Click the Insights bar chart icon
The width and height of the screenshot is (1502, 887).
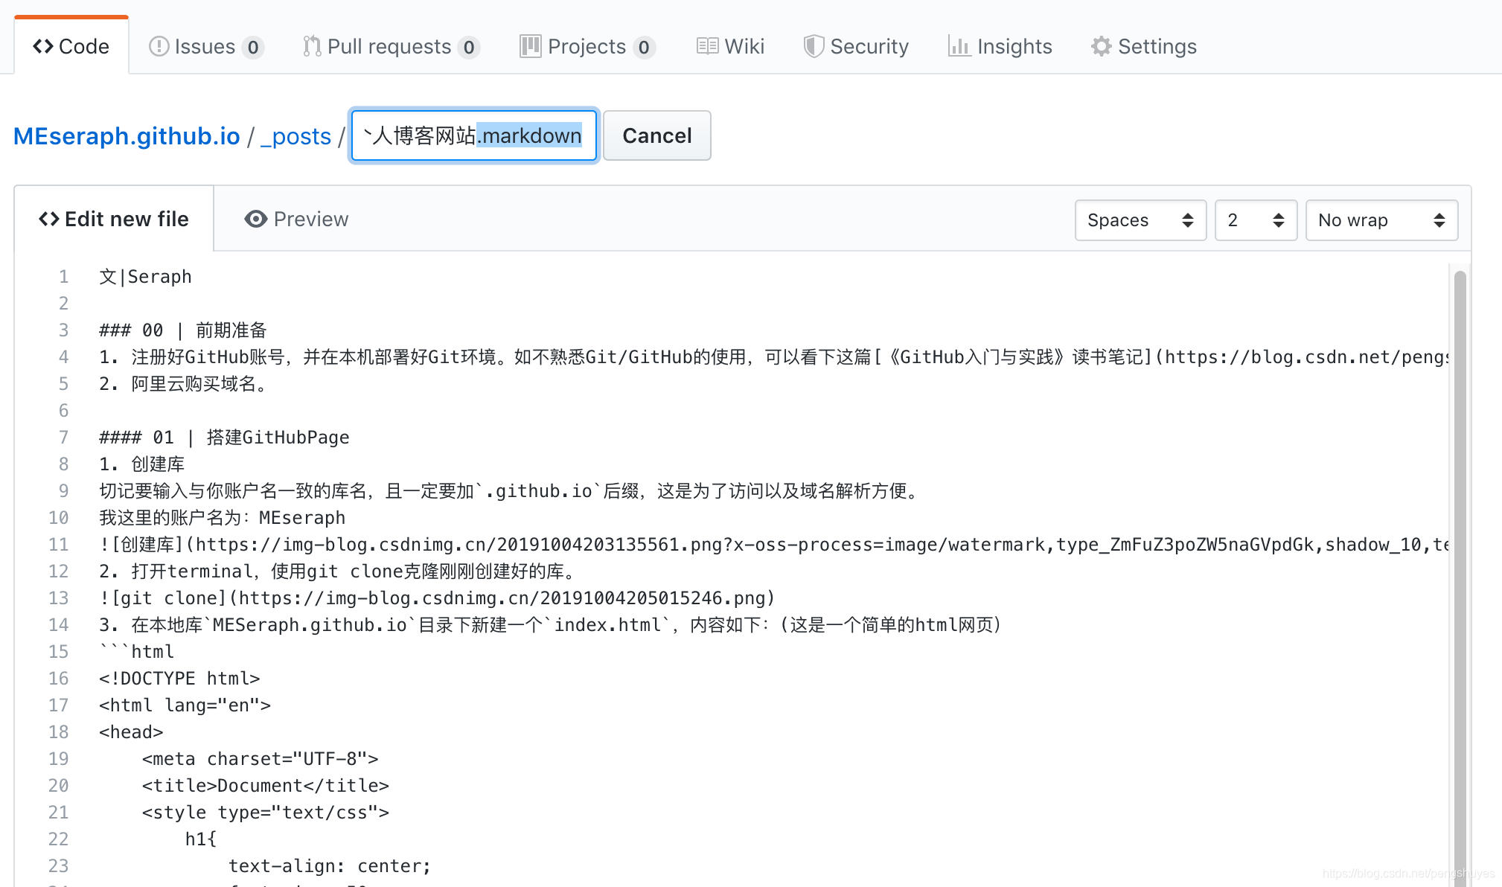pos(959,47)
